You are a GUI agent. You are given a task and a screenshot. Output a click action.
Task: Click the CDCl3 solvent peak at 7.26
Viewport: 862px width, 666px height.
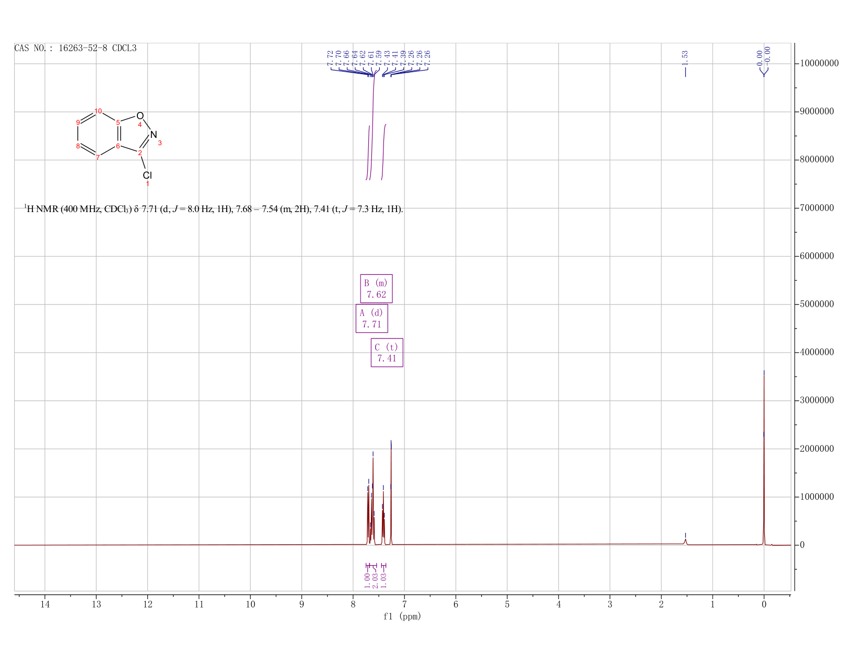pos(391,494)
